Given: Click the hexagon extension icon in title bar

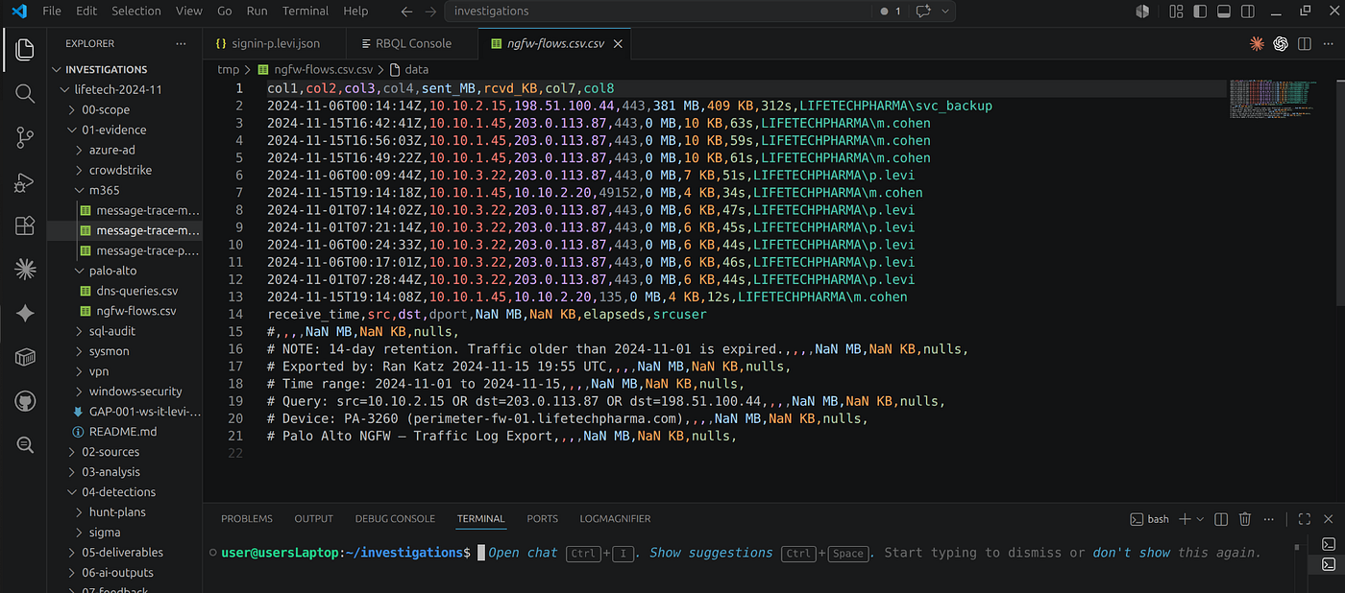Looking at the screenshot, I should pyautogui.click(x=1142, y=12).
